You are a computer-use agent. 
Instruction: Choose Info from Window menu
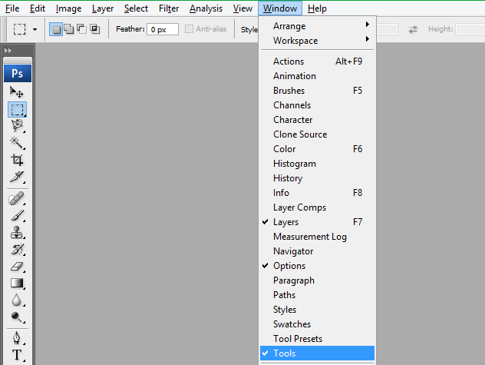tap(317, 193)
